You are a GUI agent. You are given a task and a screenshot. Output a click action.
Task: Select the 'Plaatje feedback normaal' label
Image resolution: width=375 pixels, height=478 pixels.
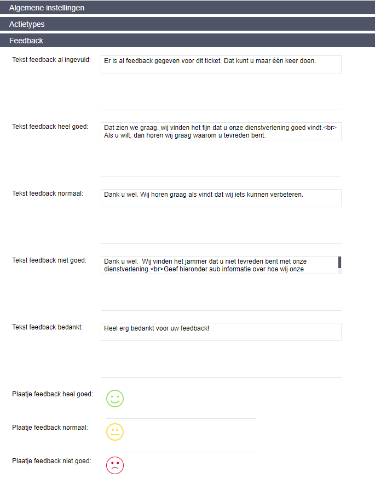50,428
